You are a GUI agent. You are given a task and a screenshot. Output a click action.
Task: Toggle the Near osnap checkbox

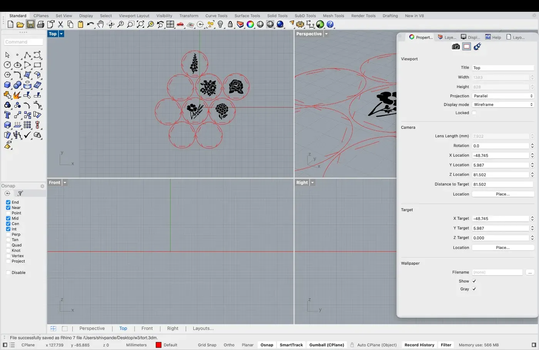(x=8, y=208)
